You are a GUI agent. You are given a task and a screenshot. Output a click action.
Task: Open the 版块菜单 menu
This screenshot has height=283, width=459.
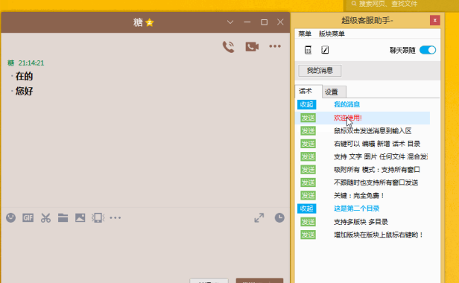[x=332, y=34]
